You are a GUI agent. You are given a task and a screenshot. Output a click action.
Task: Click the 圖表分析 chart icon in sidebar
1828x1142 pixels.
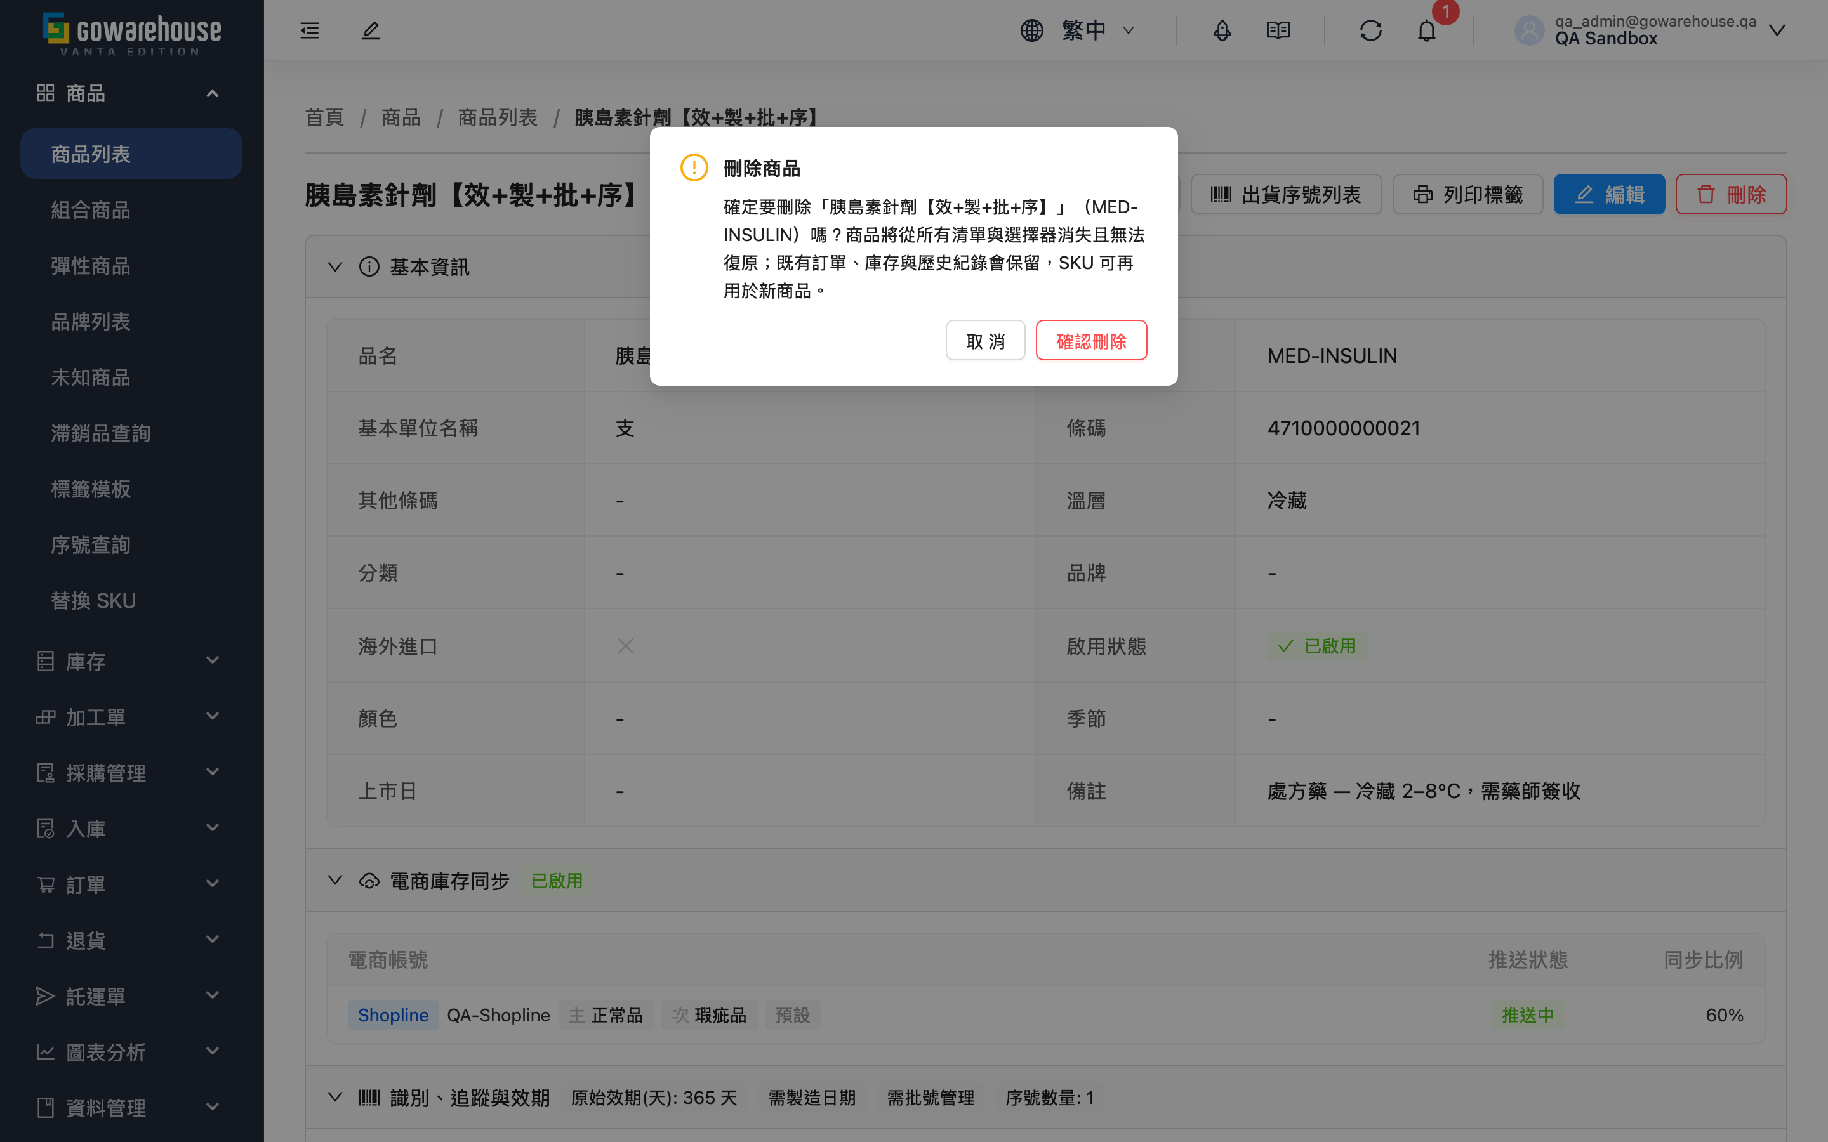pos(45,1052)
